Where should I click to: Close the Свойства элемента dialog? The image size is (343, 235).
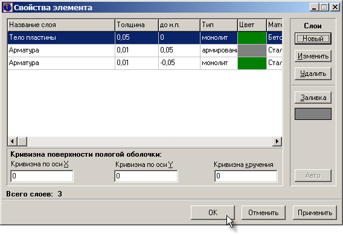coord(335,7)
